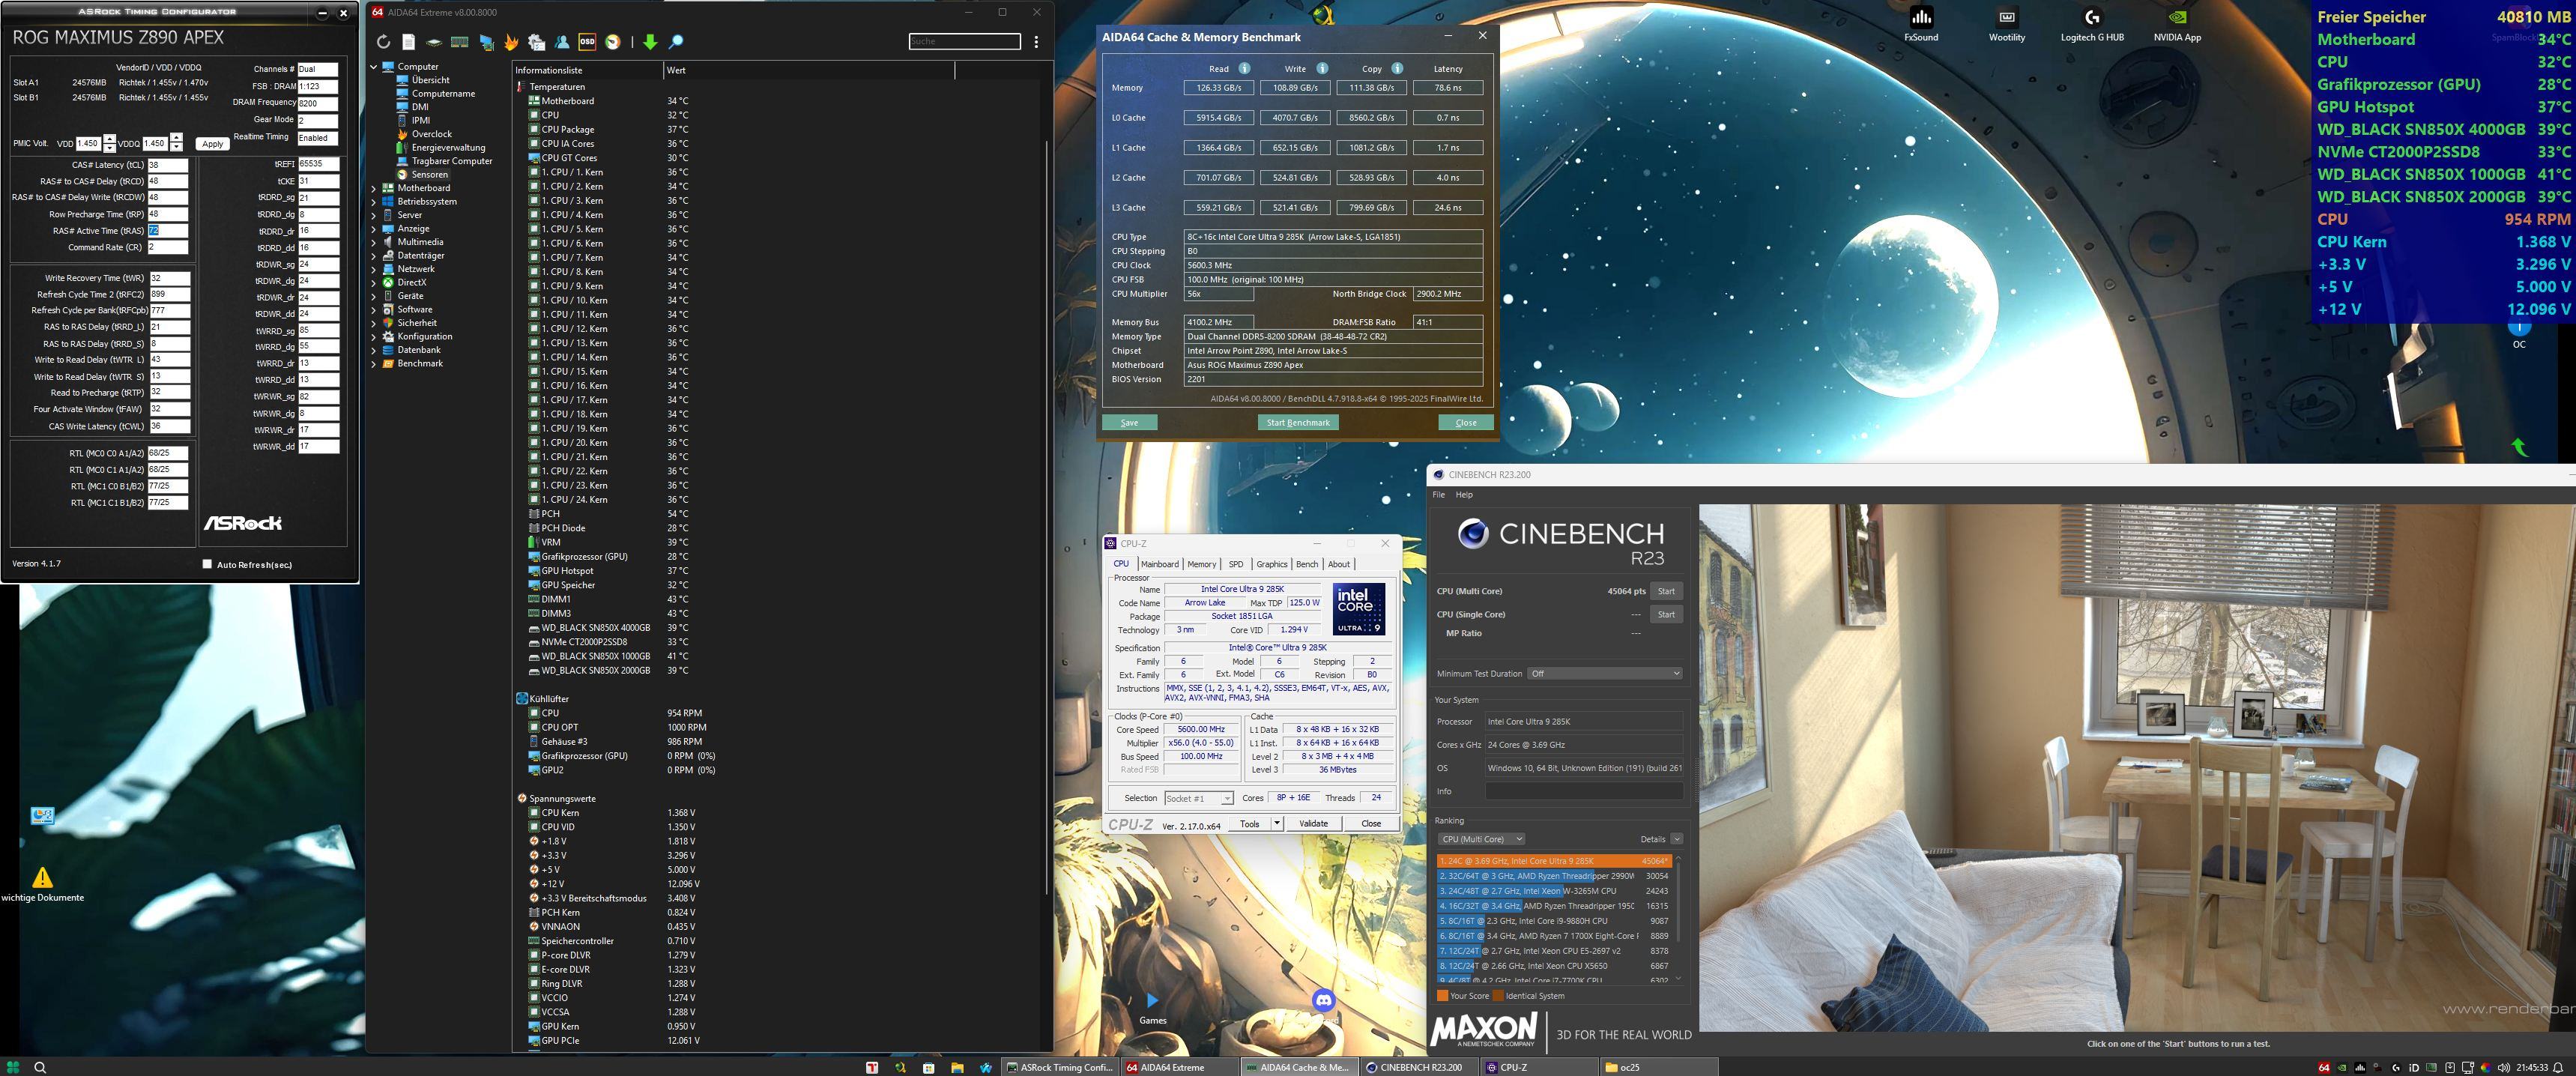Open CPU-Z Socket #1 selection dropdown
2576x1076 pixels.
click(1198, 798)
